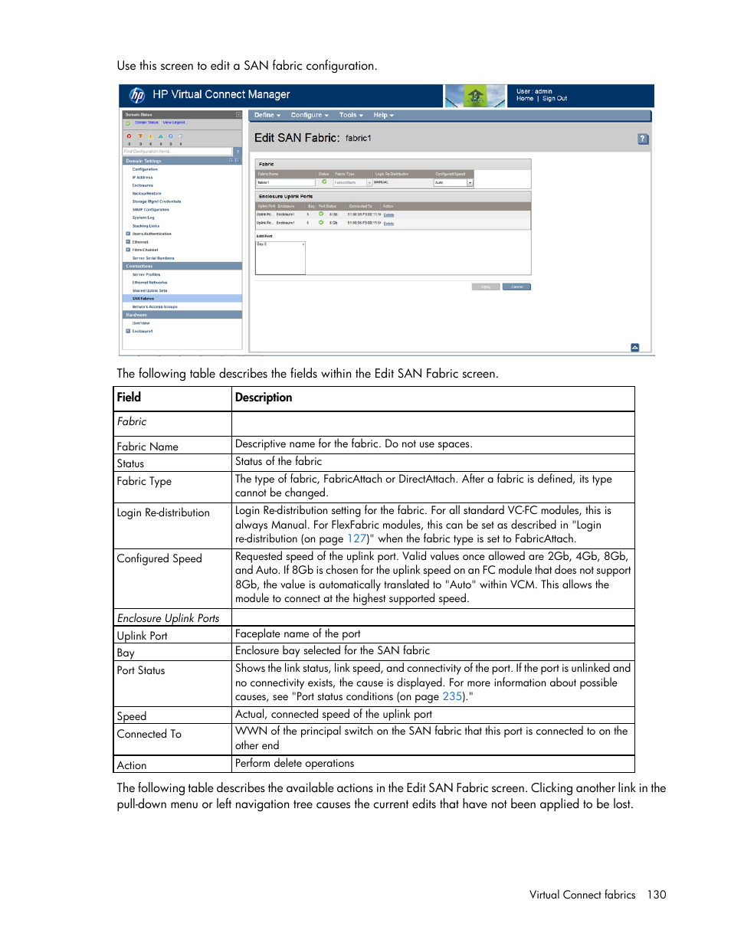Click the Fabric Name input field
This screenshot has width=731, height=946.
(286, 183)
